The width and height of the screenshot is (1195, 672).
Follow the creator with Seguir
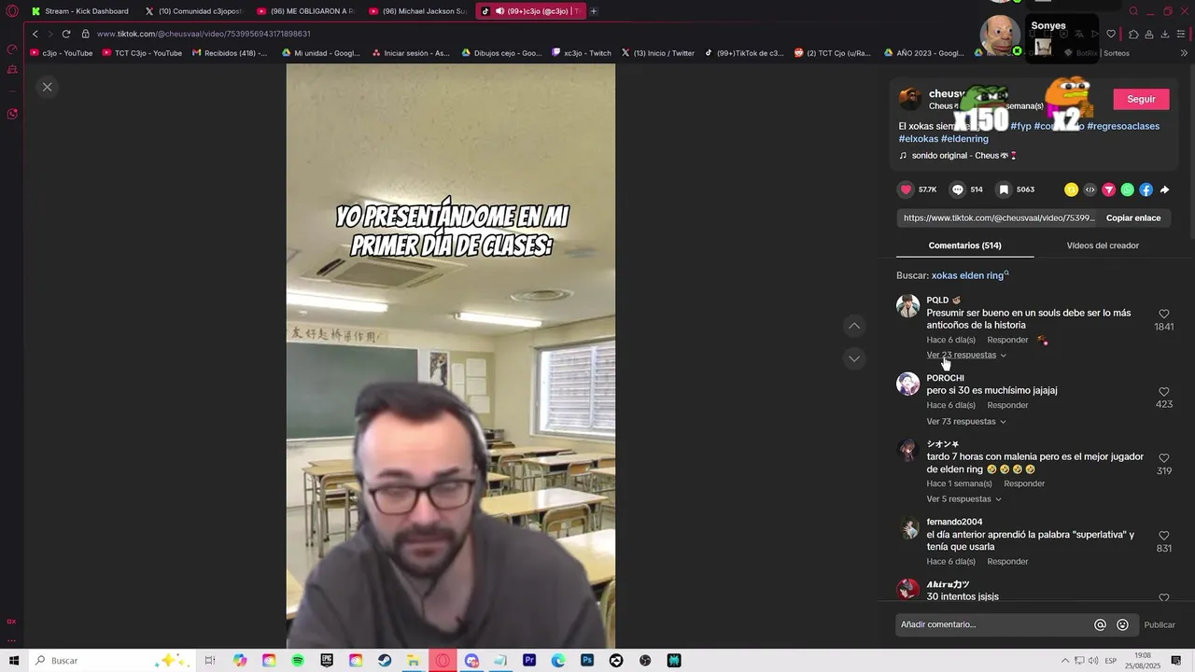pos(1141,99)
